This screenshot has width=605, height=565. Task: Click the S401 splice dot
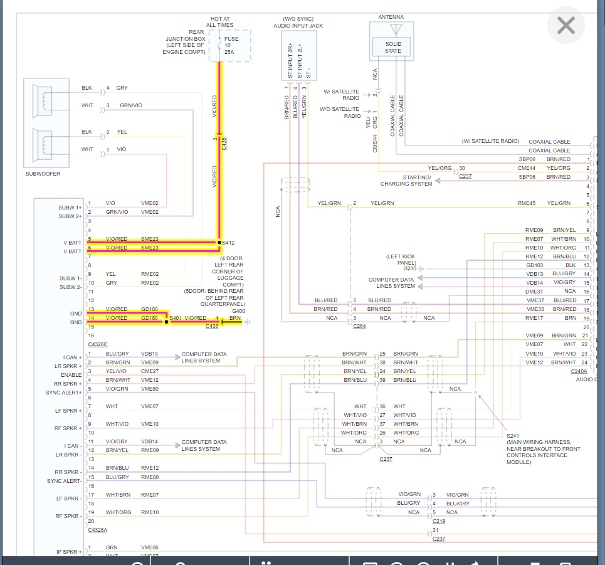[166, 320]
